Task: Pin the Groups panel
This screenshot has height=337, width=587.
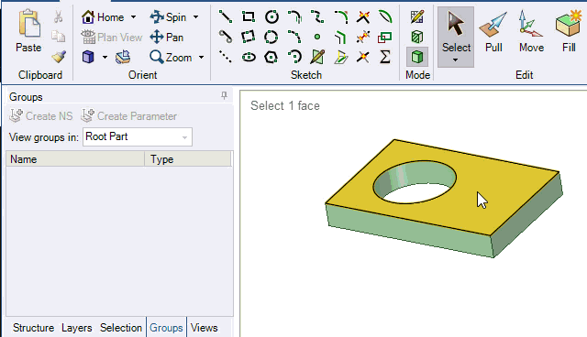Action: [224, 96]
